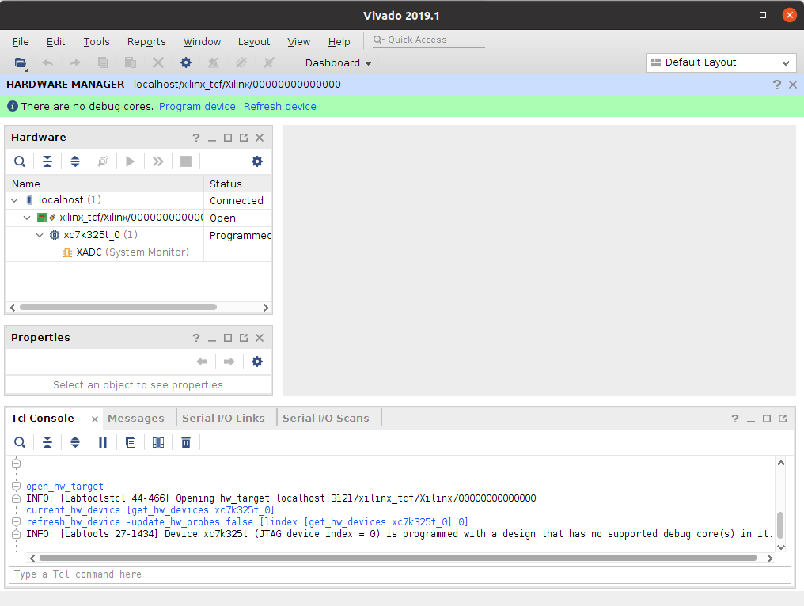Image resolution: width=804 pixels, height=606 pixels.
Task: Click the Hardware panel search icon
Action: point(20,161)
